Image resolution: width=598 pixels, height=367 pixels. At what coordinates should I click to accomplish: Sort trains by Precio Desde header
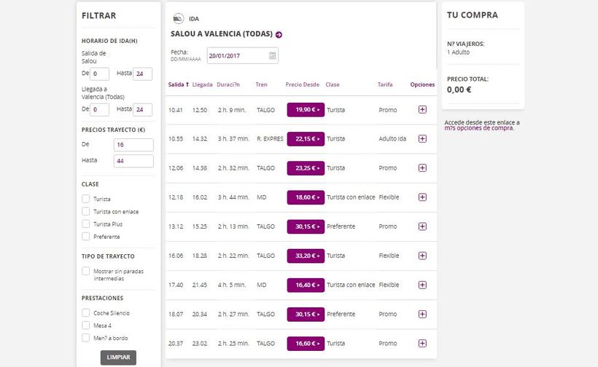pyautogui.click(x=302, y=84)
